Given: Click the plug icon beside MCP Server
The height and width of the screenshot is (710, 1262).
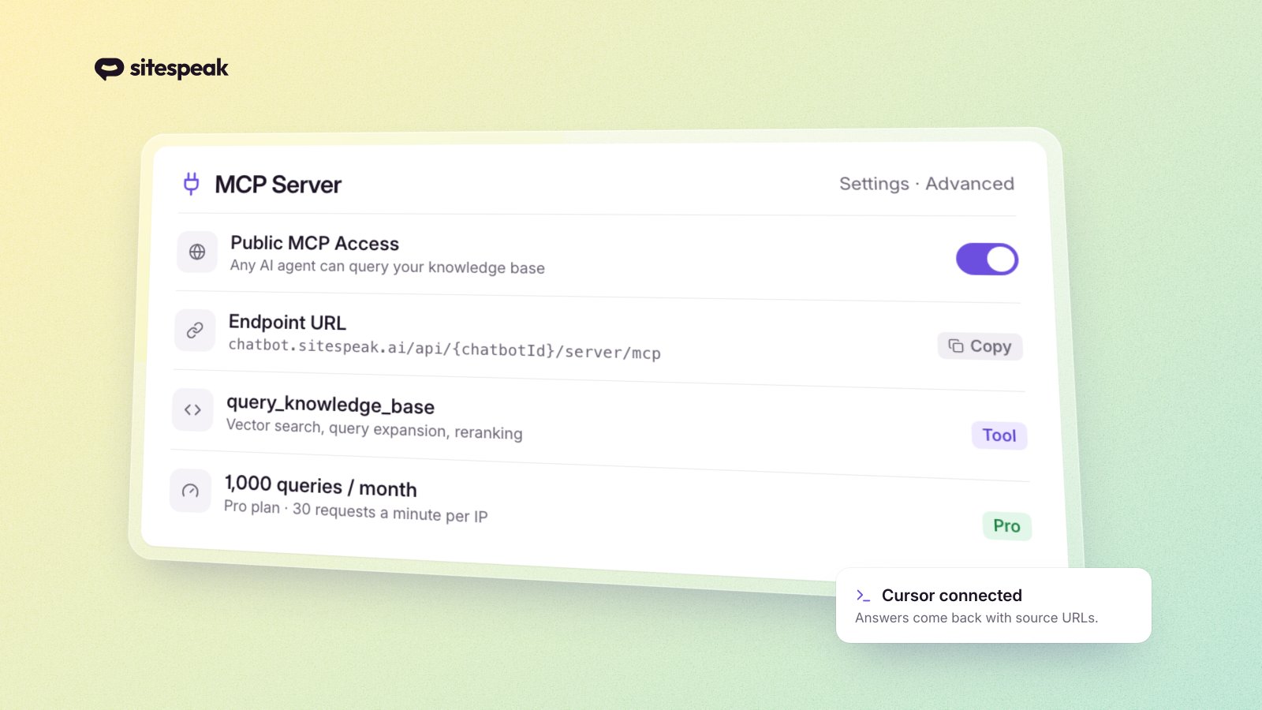Looking at the screenshot, I should tap(191, 183).
